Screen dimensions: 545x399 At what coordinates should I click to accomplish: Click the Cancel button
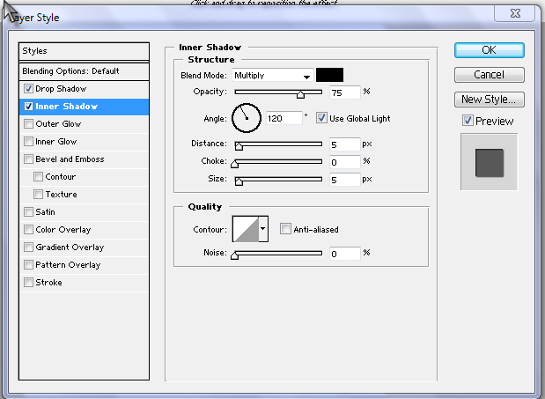489,75
